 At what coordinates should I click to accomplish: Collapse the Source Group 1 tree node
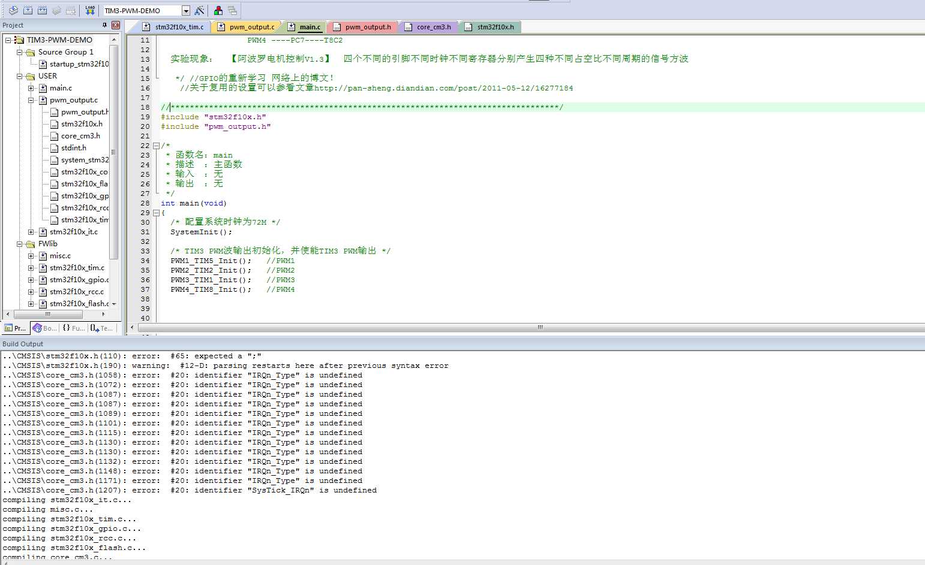[x=20, y=52]
